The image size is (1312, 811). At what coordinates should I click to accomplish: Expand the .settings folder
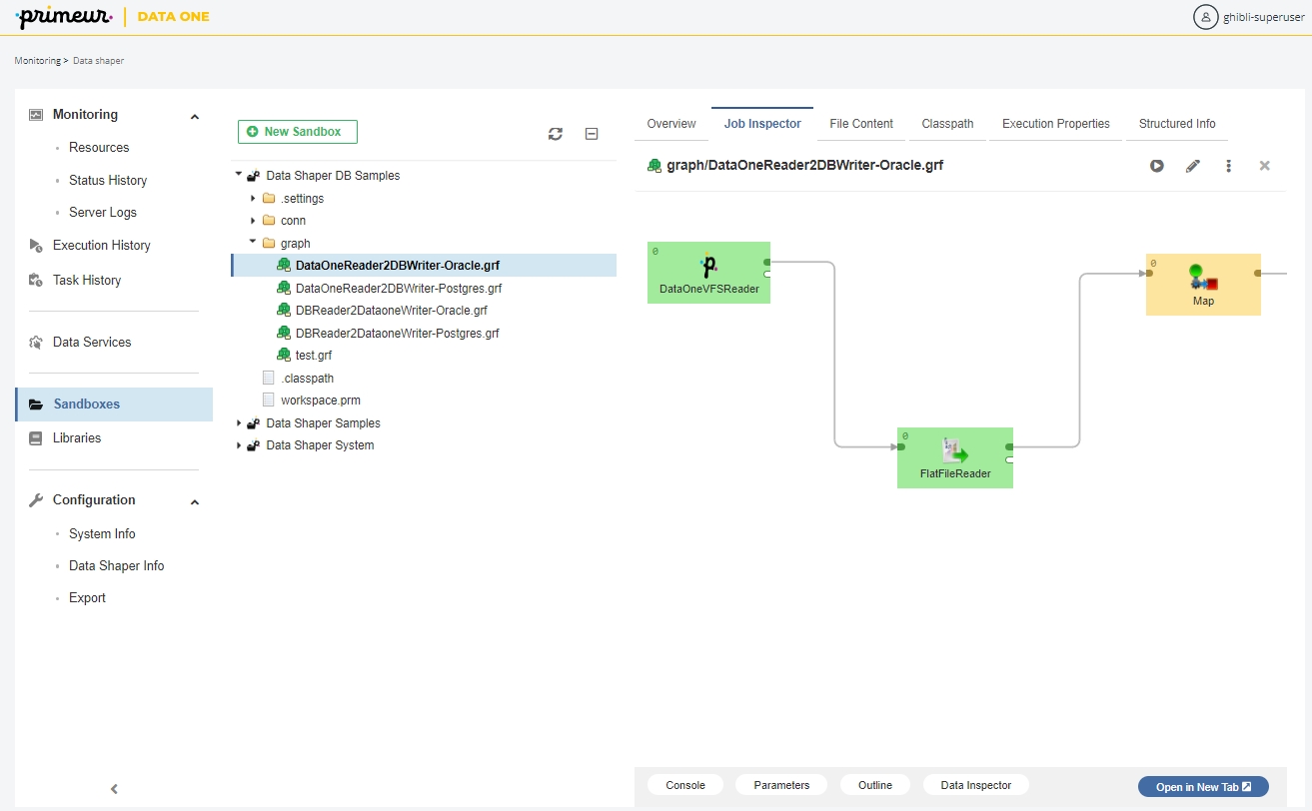pyautogui.click(x=254, y=199)
